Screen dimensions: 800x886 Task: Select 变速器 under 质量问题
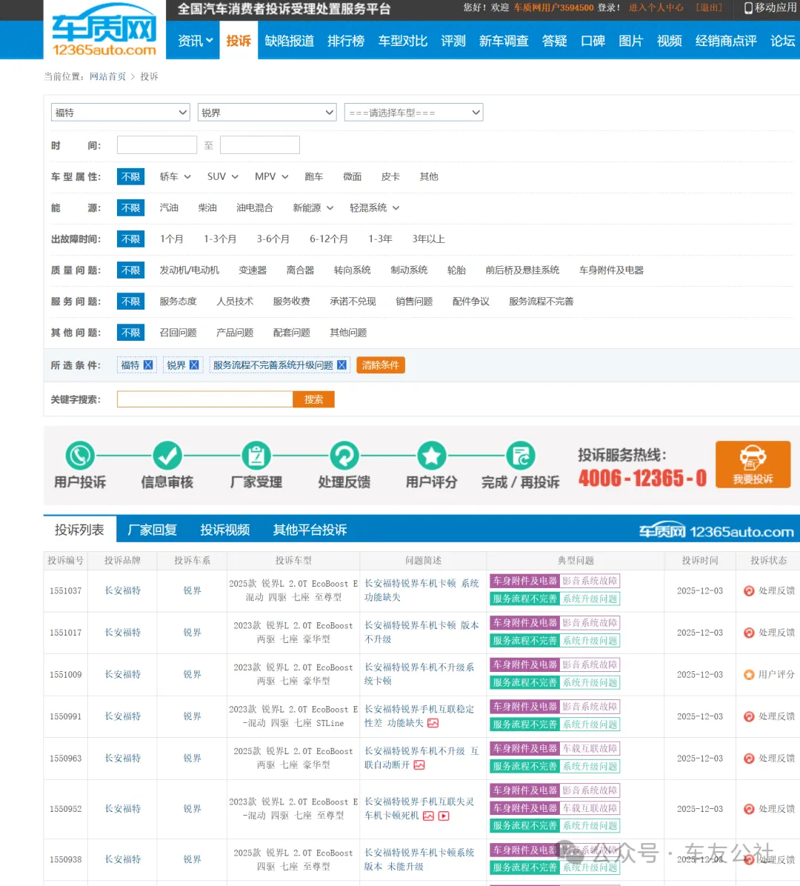pyautogui.click(x=253, y=270)
